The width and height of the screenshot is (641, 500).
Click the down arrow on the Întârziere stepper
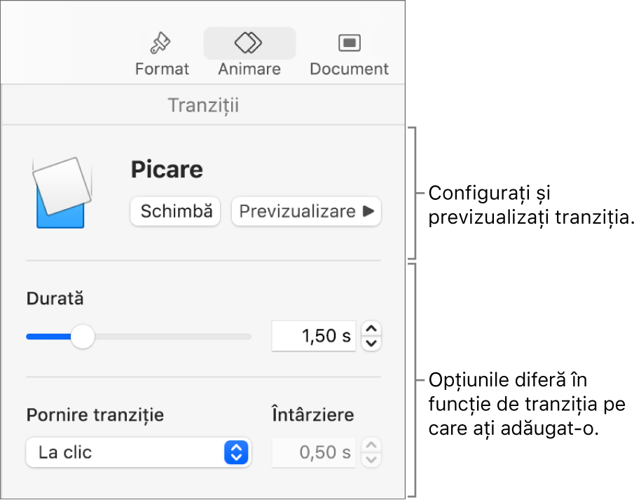[371, 459]
